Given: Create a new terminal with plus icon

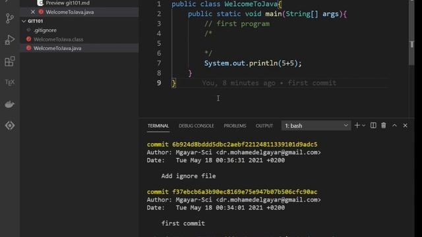Looking at the screenshot, I should (x=357, y=126).
